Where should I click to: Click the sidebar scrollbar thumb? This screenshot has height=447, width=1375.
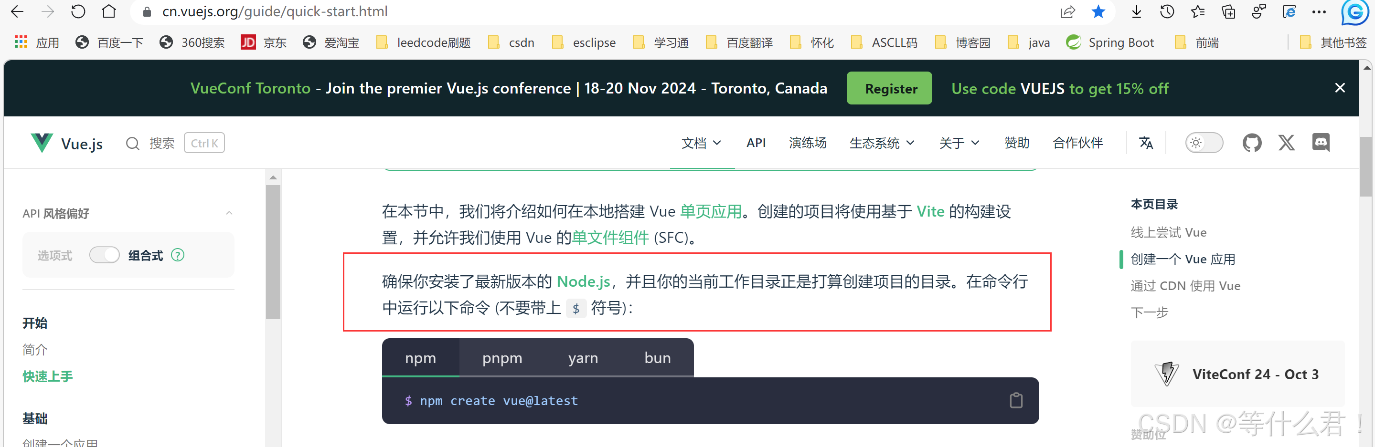(273, 252)
